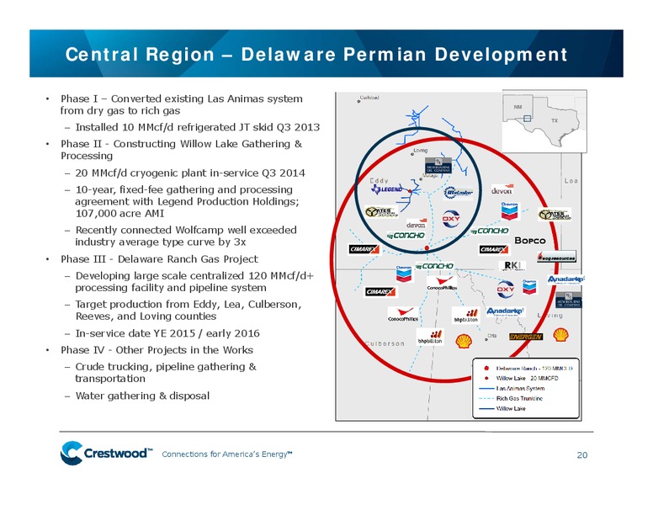Click the Shell logo right of Energen
Screen dimensions: 653x505
coord(560,335)
